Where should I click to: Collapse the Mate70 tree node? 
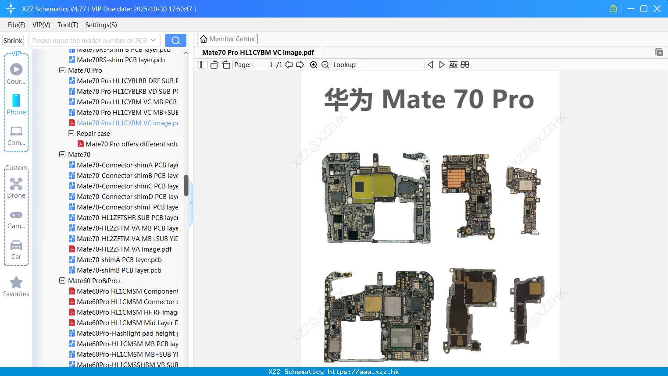tap(62, 154)
